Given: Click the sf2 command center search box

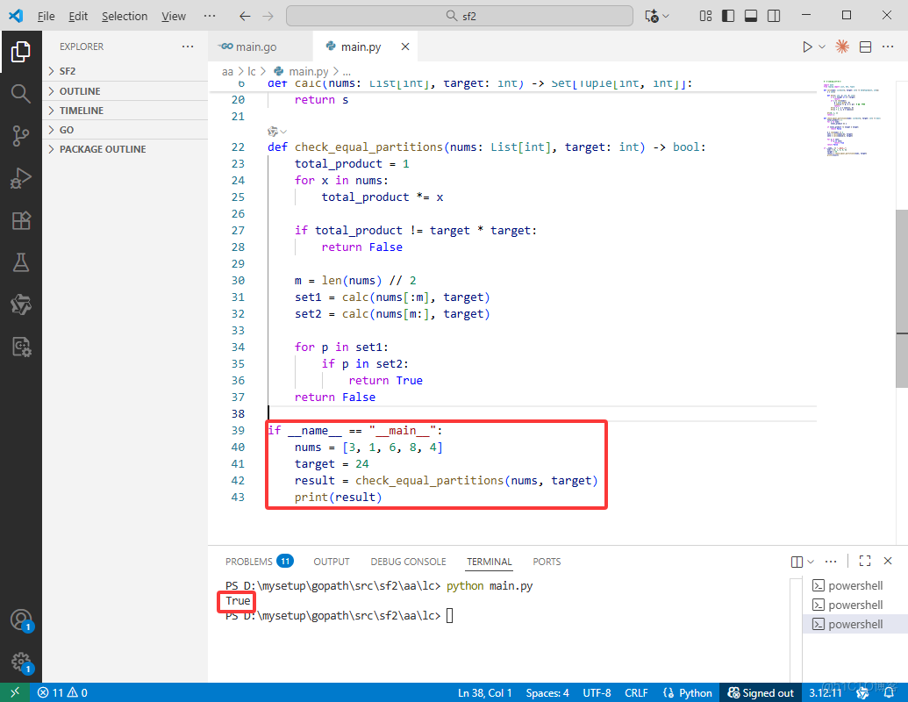Looking at the screenshot, I should pos(459,16).
